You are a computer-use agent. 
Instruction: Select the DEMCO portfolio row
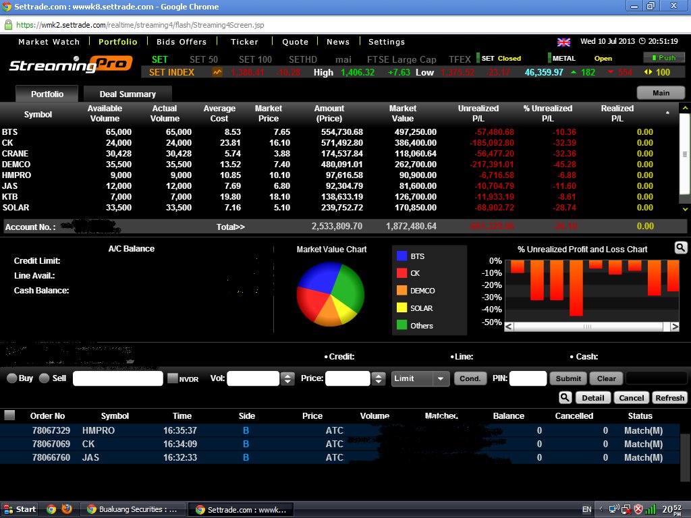coord(339,165)
